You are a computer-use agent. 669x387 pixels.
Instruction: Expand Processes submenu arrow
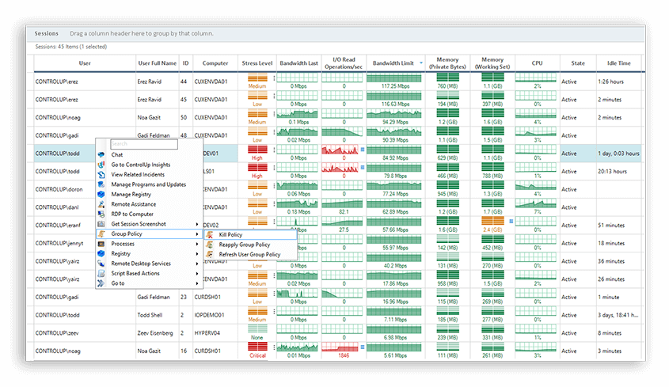(197, 244)
